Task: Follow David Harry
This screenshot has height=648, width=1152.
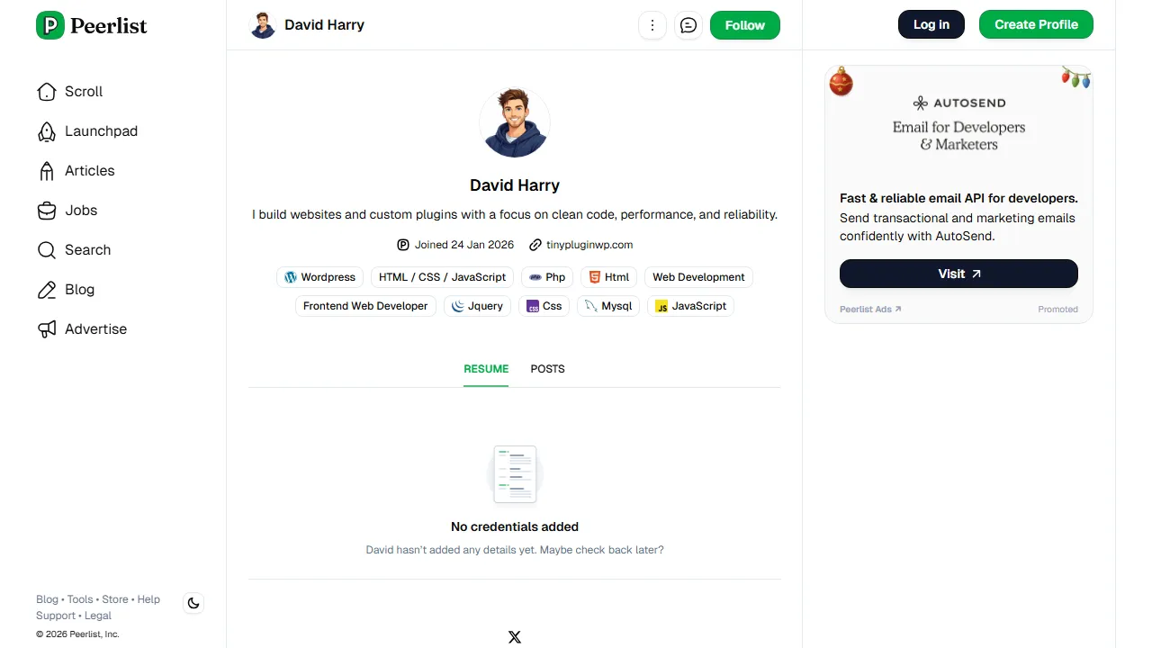Action: coord(744,25)
